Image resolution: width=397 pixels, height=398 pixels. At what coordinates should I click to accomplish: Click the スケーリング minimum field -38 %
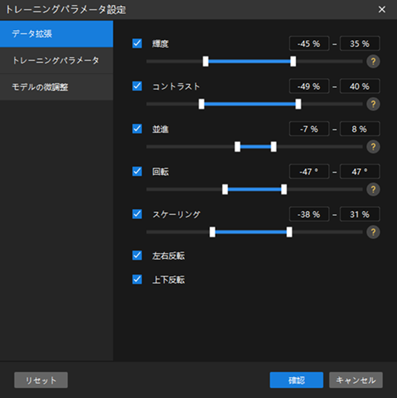(309, 214)
